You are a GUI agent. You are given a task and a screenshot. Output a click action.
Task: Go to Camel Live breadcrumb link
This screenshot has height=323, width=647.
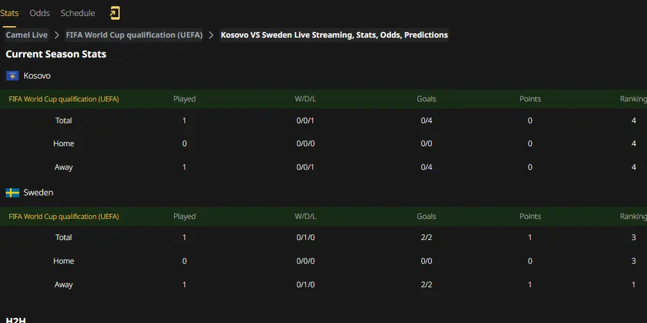pyautogui.click(x=26, y=35)
